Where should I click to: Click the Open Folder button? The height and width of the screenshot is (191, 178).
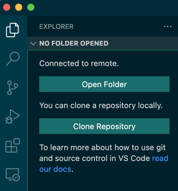pyautogui.click(x=104, y=84)
